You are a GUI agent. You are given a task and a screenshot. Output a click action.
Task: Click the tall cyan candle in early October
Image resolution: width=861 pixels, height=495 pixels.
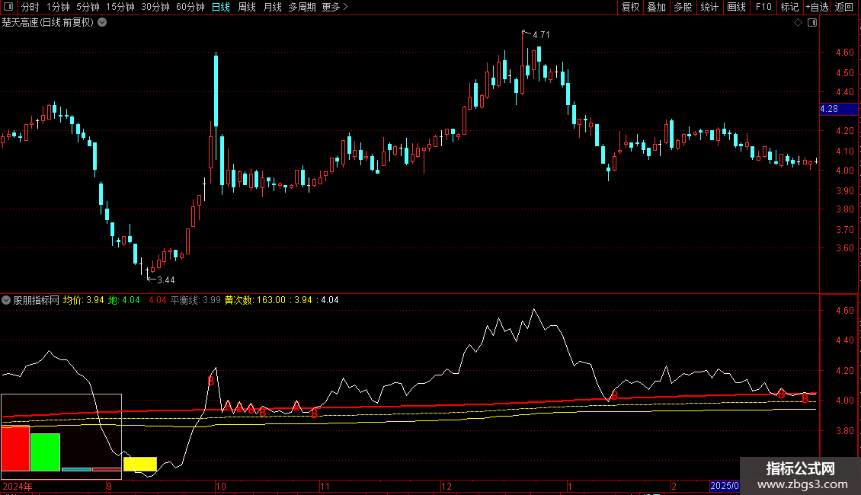pyautogui.click(x=216, y=91)
